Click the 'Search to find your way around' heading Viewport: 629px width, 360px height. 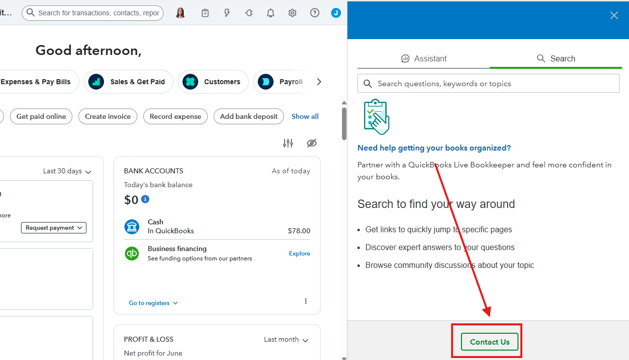coord(436,204)
